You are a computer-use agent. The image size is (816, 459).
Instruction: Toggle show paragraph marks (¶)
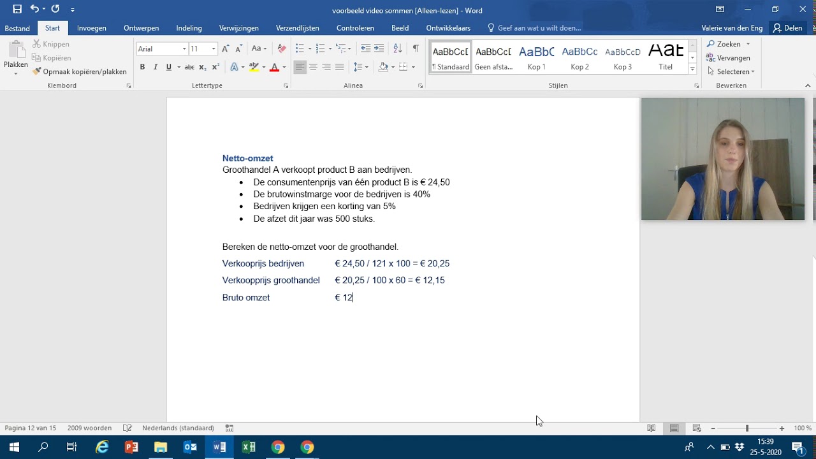point(416,48)
